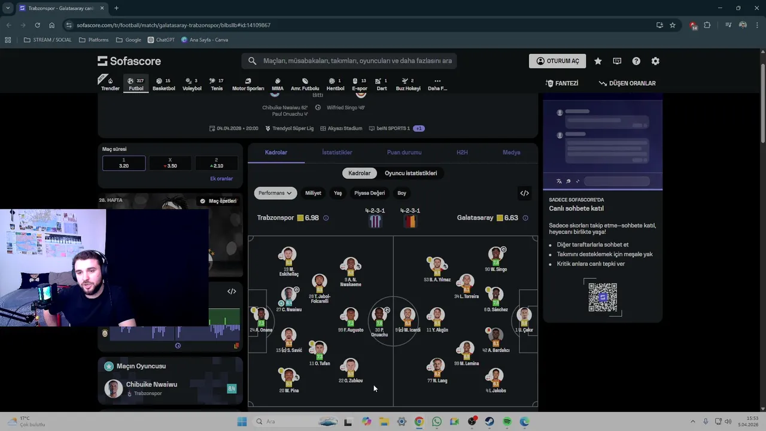Click the browser reload button
Screen dimensions: 766x431
37,25
